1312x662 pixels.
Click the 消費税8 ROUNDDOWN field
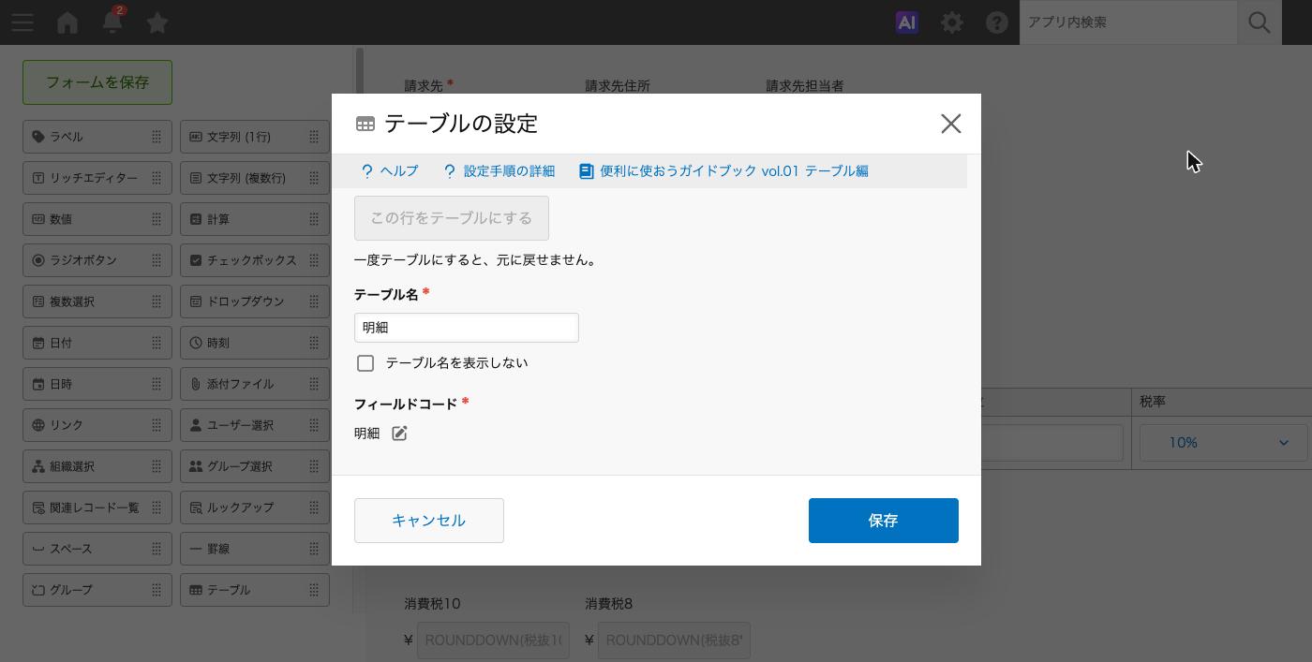click(x=674, y=640)
